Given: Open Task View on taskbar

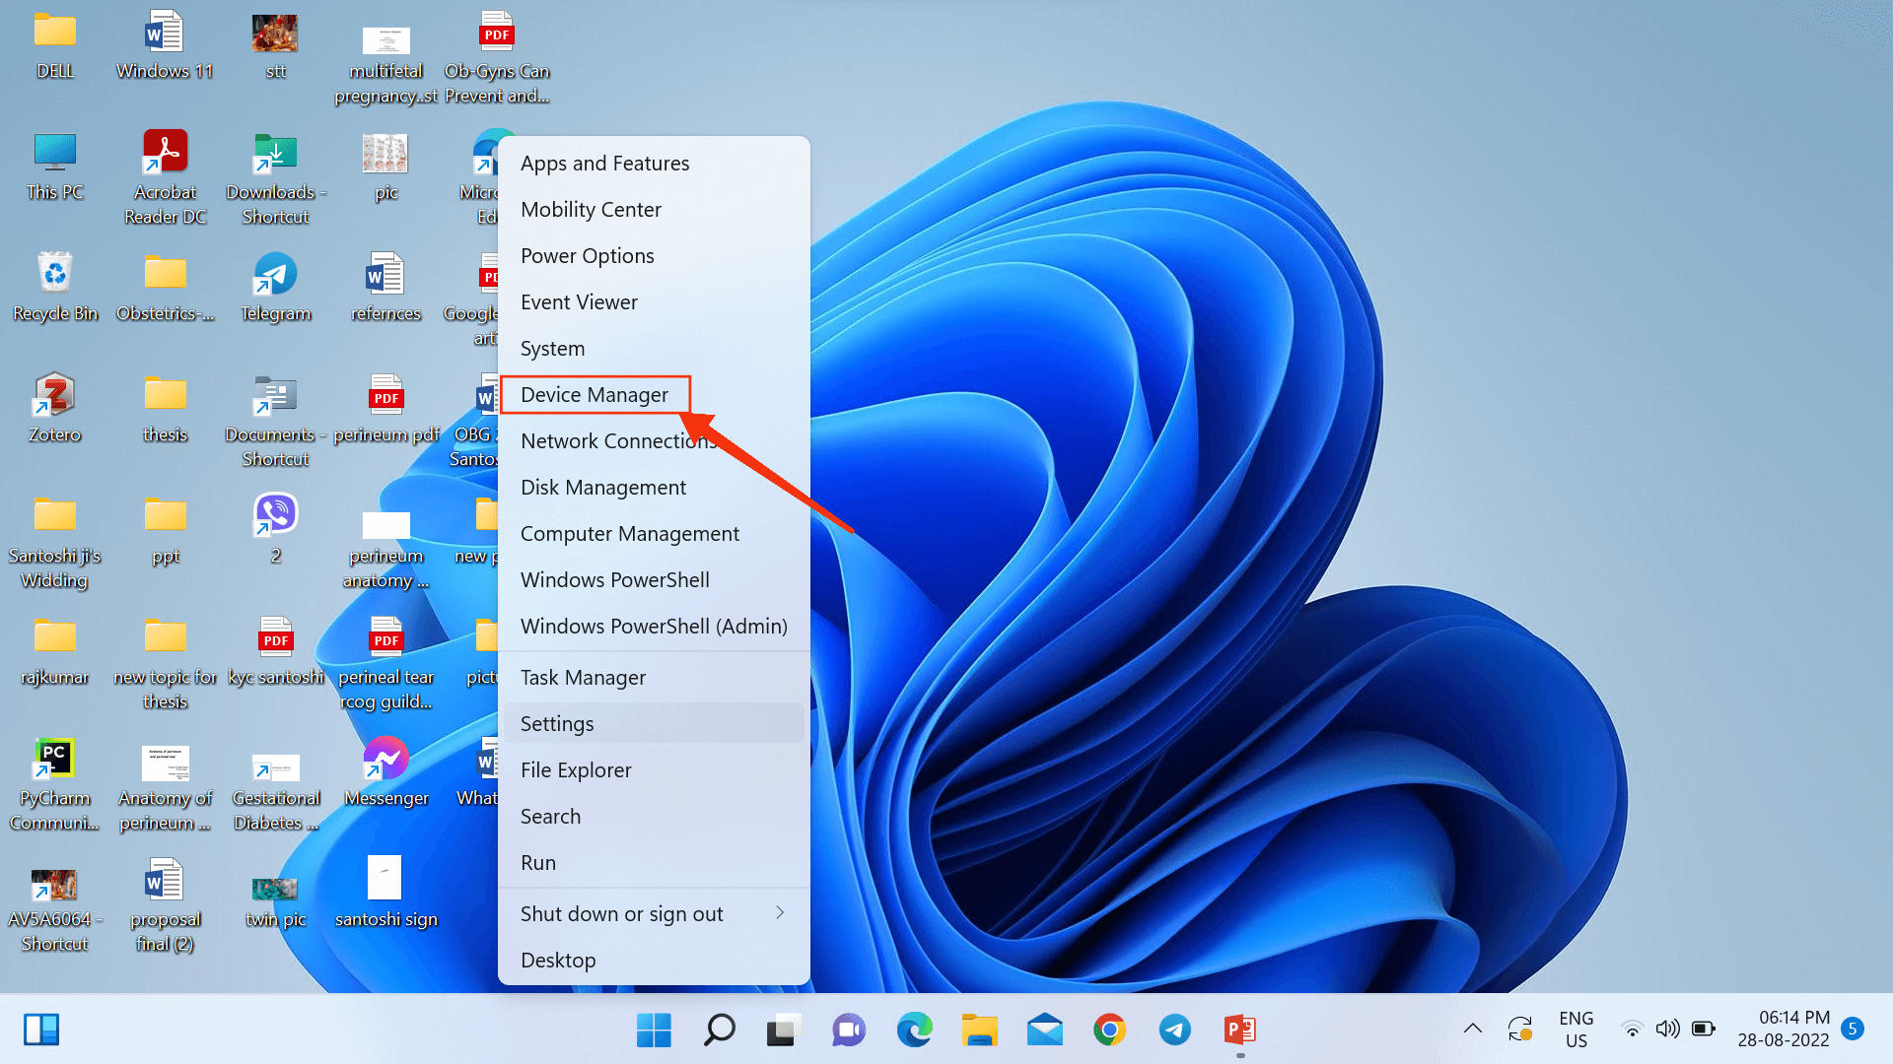Looking at the screenshot, I should [x=783, y=1031].
